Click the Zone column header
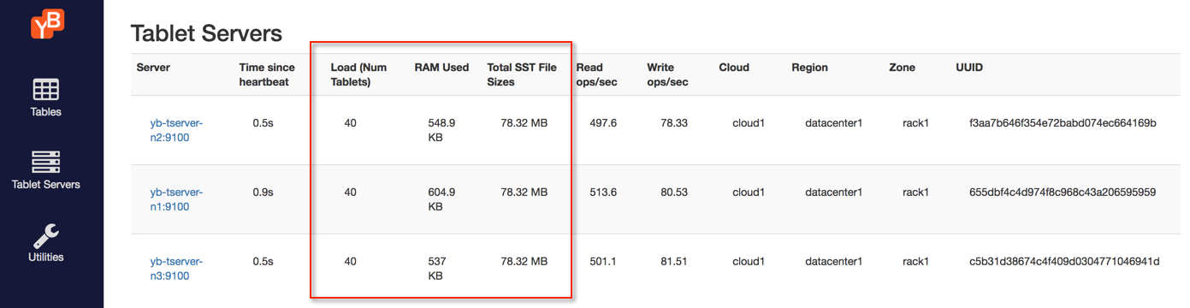 coord(902,68)
